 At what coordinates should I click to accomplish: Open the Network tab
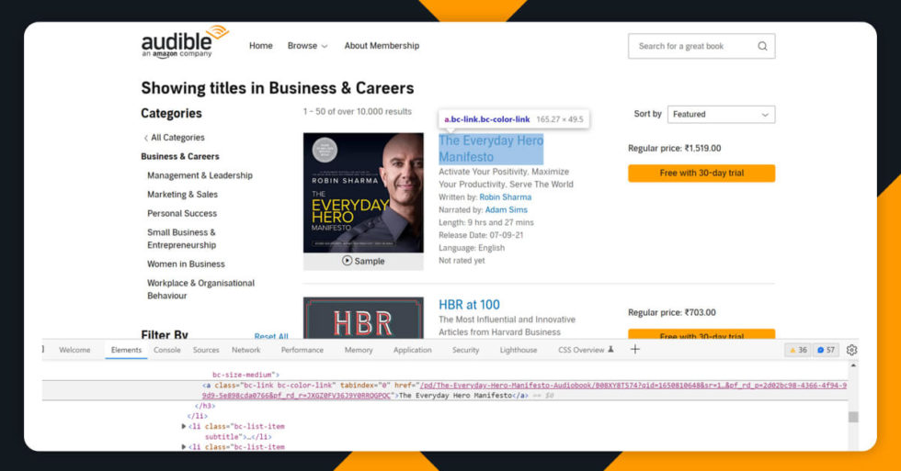pyautogui.click(x=246, y=350)
